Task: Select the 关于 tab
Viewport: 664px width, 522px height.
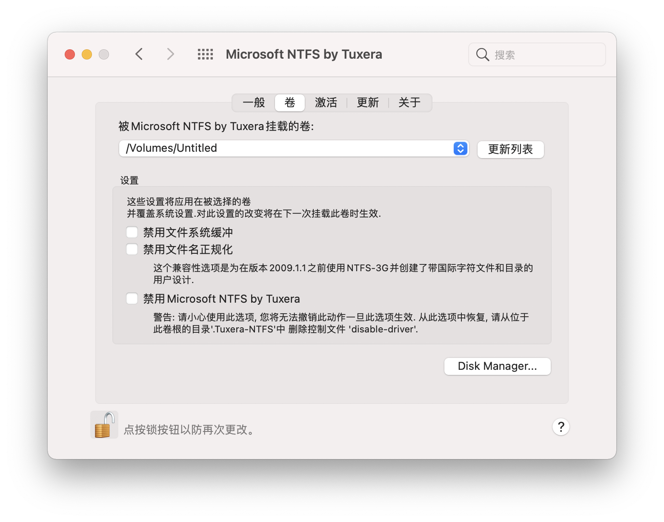Action: 409,102
